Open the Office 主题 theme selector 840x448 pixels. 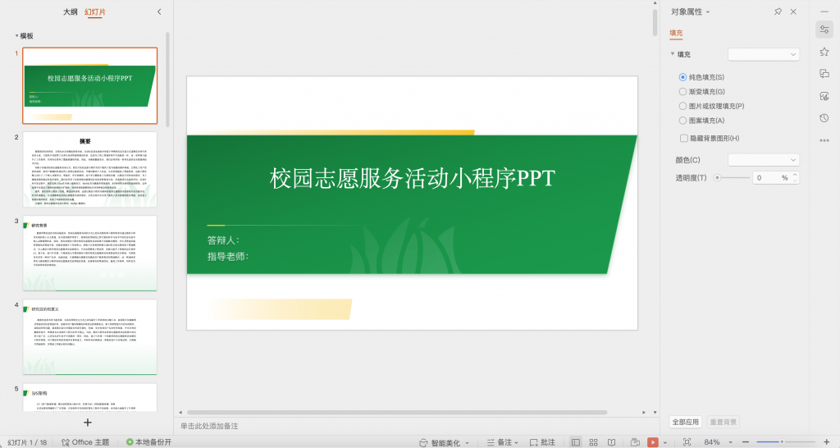tap(85, 442)
